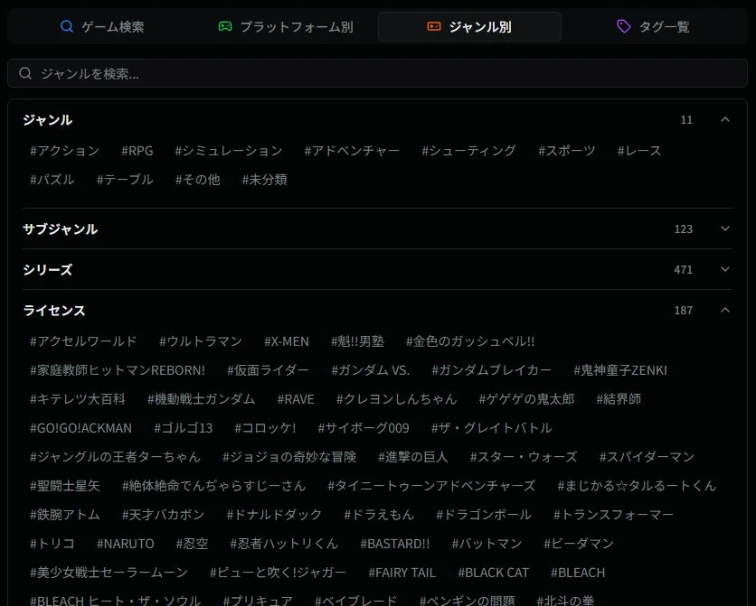Click the #美少女戦士セーラームーン license tag
The width and height of the screenshot is (756, 606).
[x=108, y=572]
